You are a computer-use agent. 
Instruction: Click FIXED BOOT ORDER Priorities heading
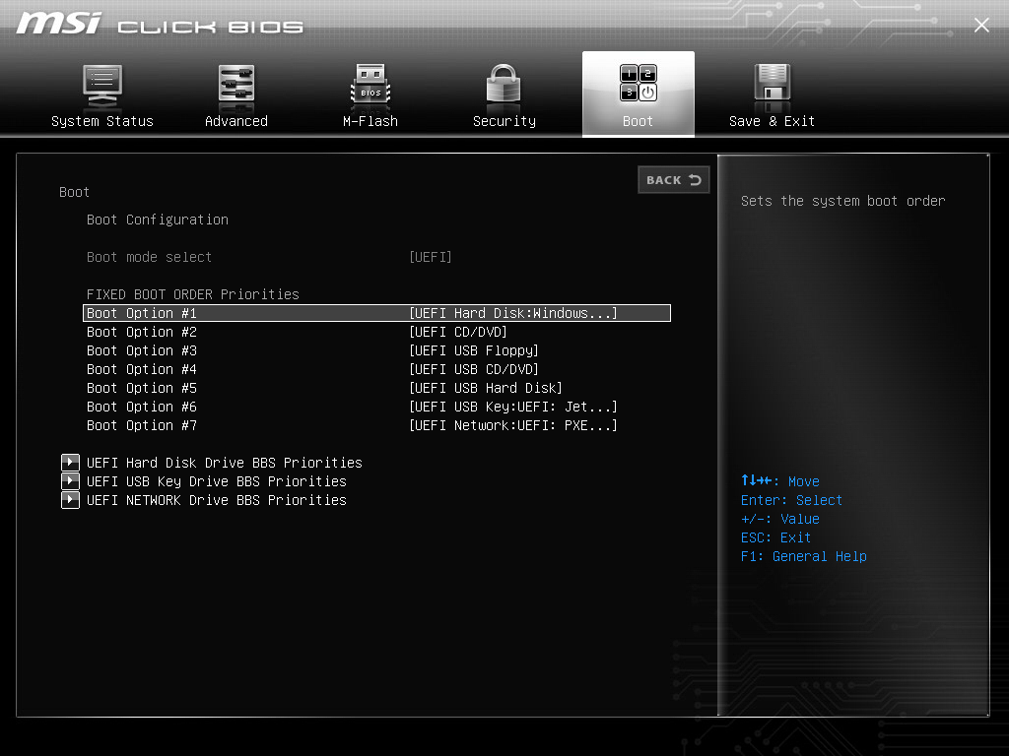(x=193, y=294)
